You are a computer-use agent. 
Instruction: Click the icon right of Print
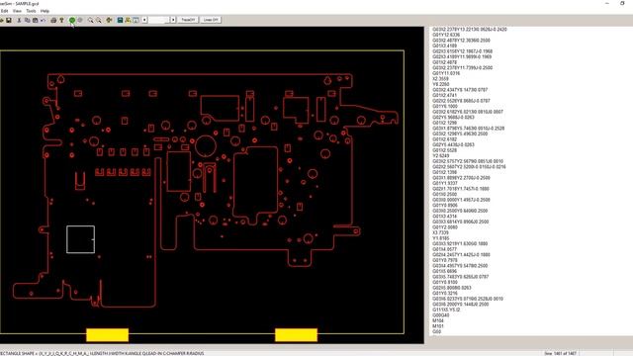(61, 20)
